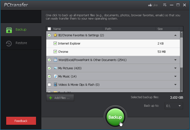This screenshot has height=130, width=190.
Task: Toggle the select-all checkbox in header
Action: 49,29
